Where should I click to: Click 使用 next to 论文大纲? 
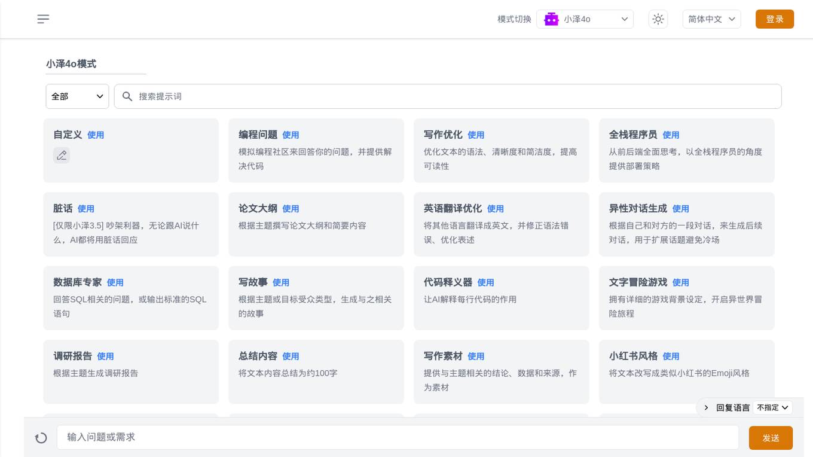[291, 209]
